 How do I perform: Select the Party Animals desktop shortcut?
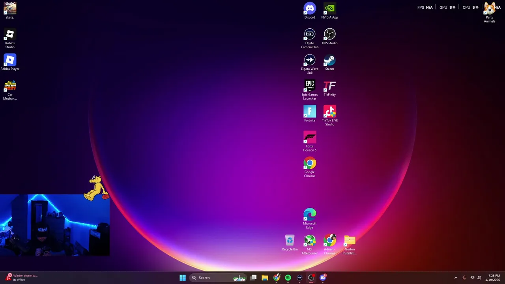coord(490,12)
